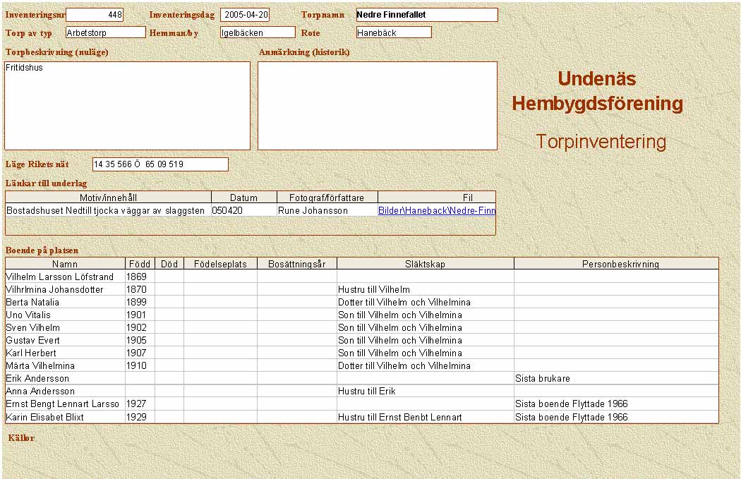Image resolution: width=741 pixels, height=479 pixels.
Task: Click the Personbeskrivning column header
Action: tap(615, 264)
